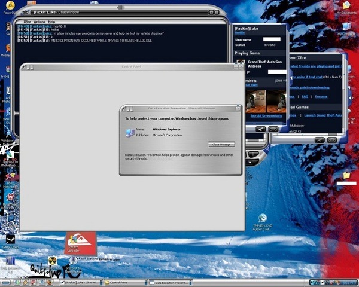
Task: Click Launch Grand Theft Auto link
Action: tap(323, 115)
